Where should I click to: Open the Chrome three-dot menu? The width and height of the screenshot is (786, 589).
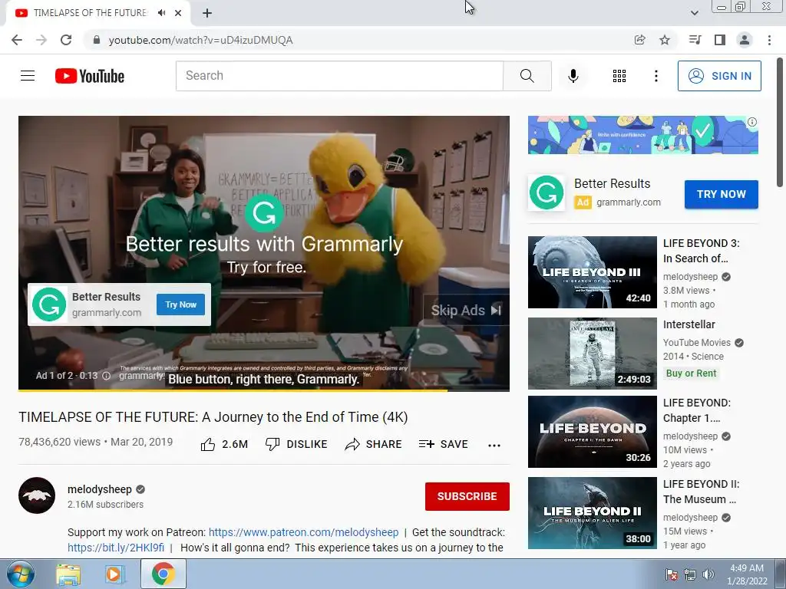click(769, 40)
